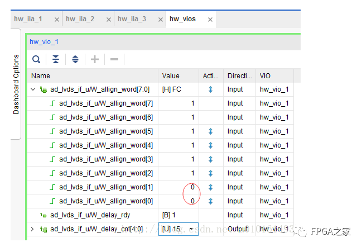Click the Remove probe minus icon
Screen dimensions: 362x247
coord(113,59)
